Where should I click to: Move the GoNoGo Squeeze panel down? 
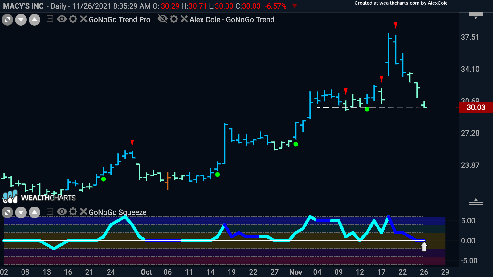(x=21, y=212)
